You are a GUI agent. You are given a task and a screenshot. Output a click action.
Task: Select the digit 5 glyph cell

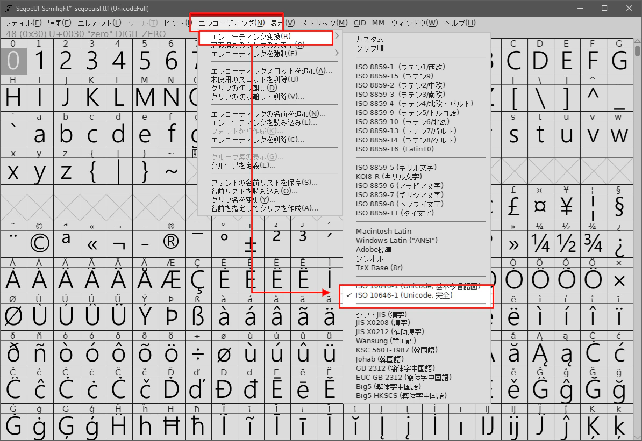tap(145, 61)
